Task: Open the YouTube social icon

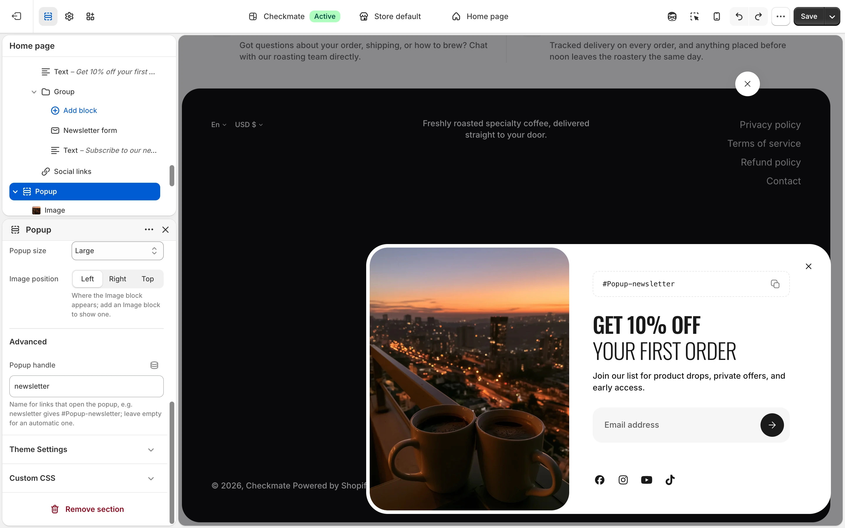Action: click(x=646, y=480)
